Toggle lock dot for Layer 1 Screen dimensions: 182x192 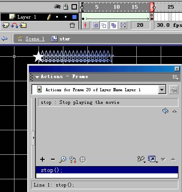pos(66,17)
